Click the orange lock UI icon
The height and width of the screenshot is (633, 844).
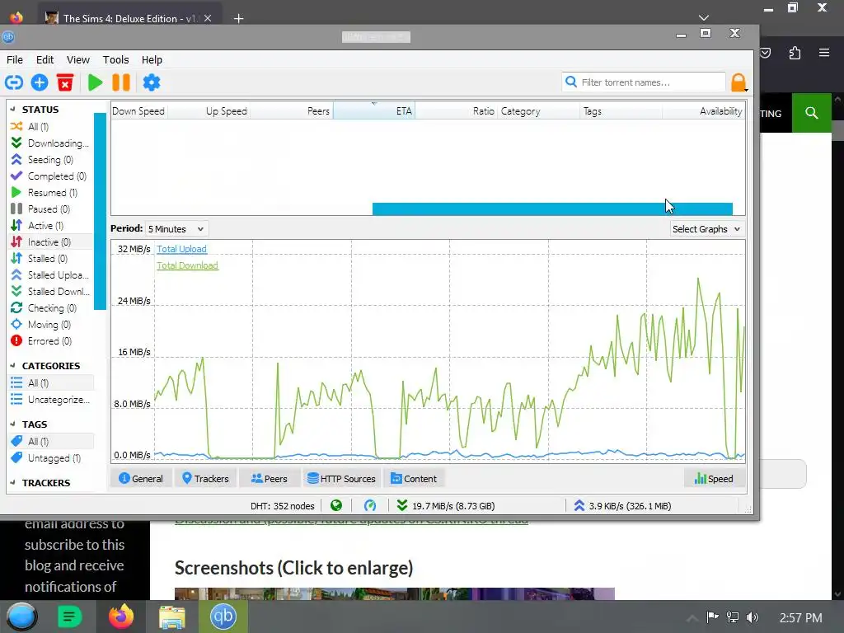pos(738,82)
